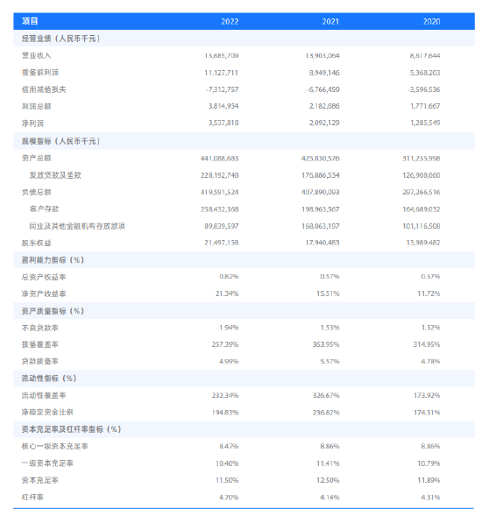Select the 流动性覆盖率 row label

point(44,395)
